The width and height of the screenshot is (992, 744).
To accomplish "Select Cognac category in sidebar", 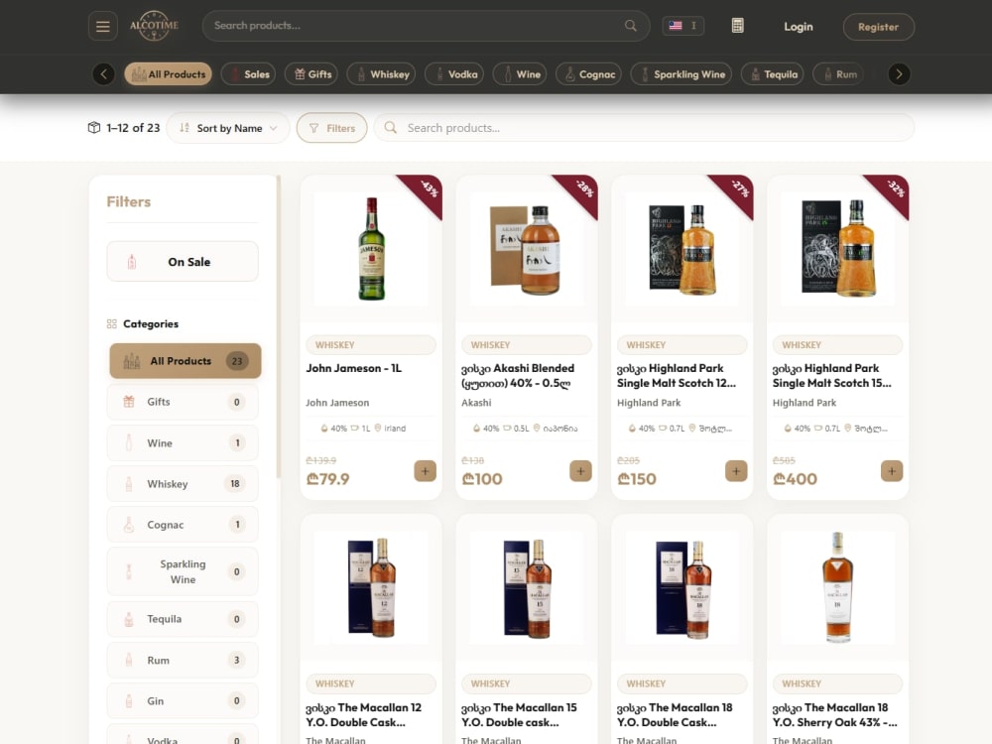I will point(183,525).
